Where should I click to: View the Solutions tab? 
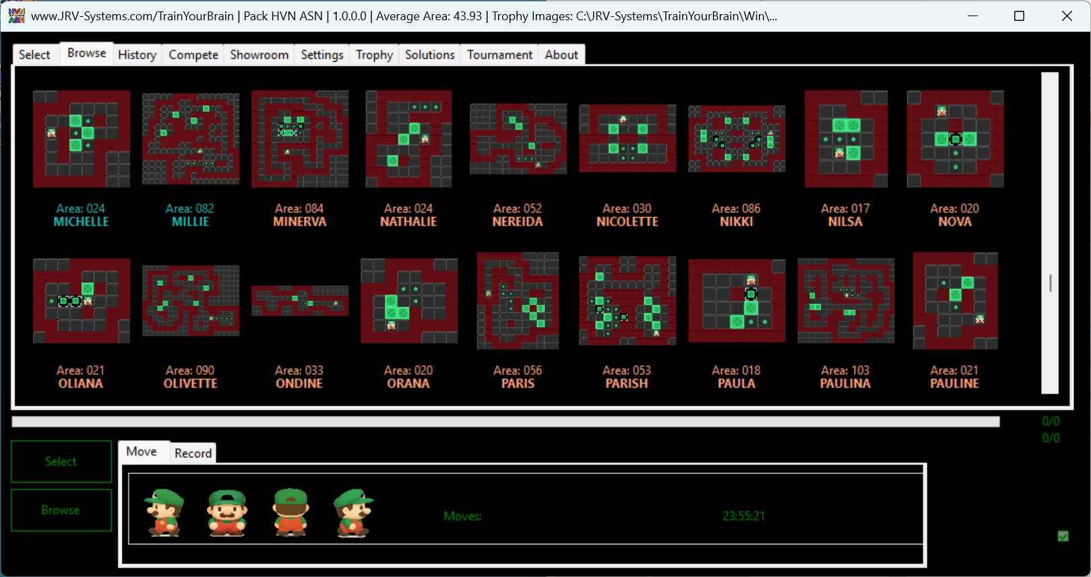pos(430,55)
